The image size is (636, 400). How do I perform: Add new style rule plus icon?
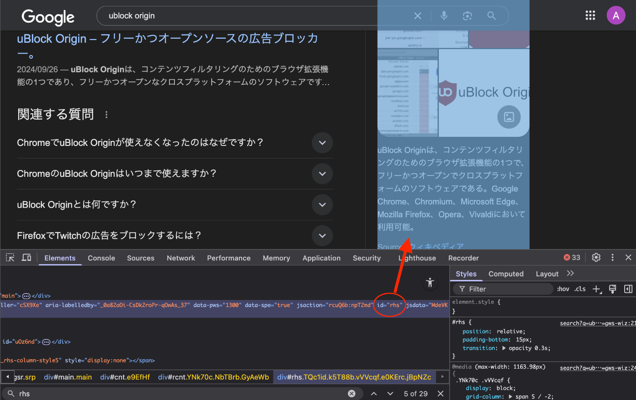(x=597, y=289)
